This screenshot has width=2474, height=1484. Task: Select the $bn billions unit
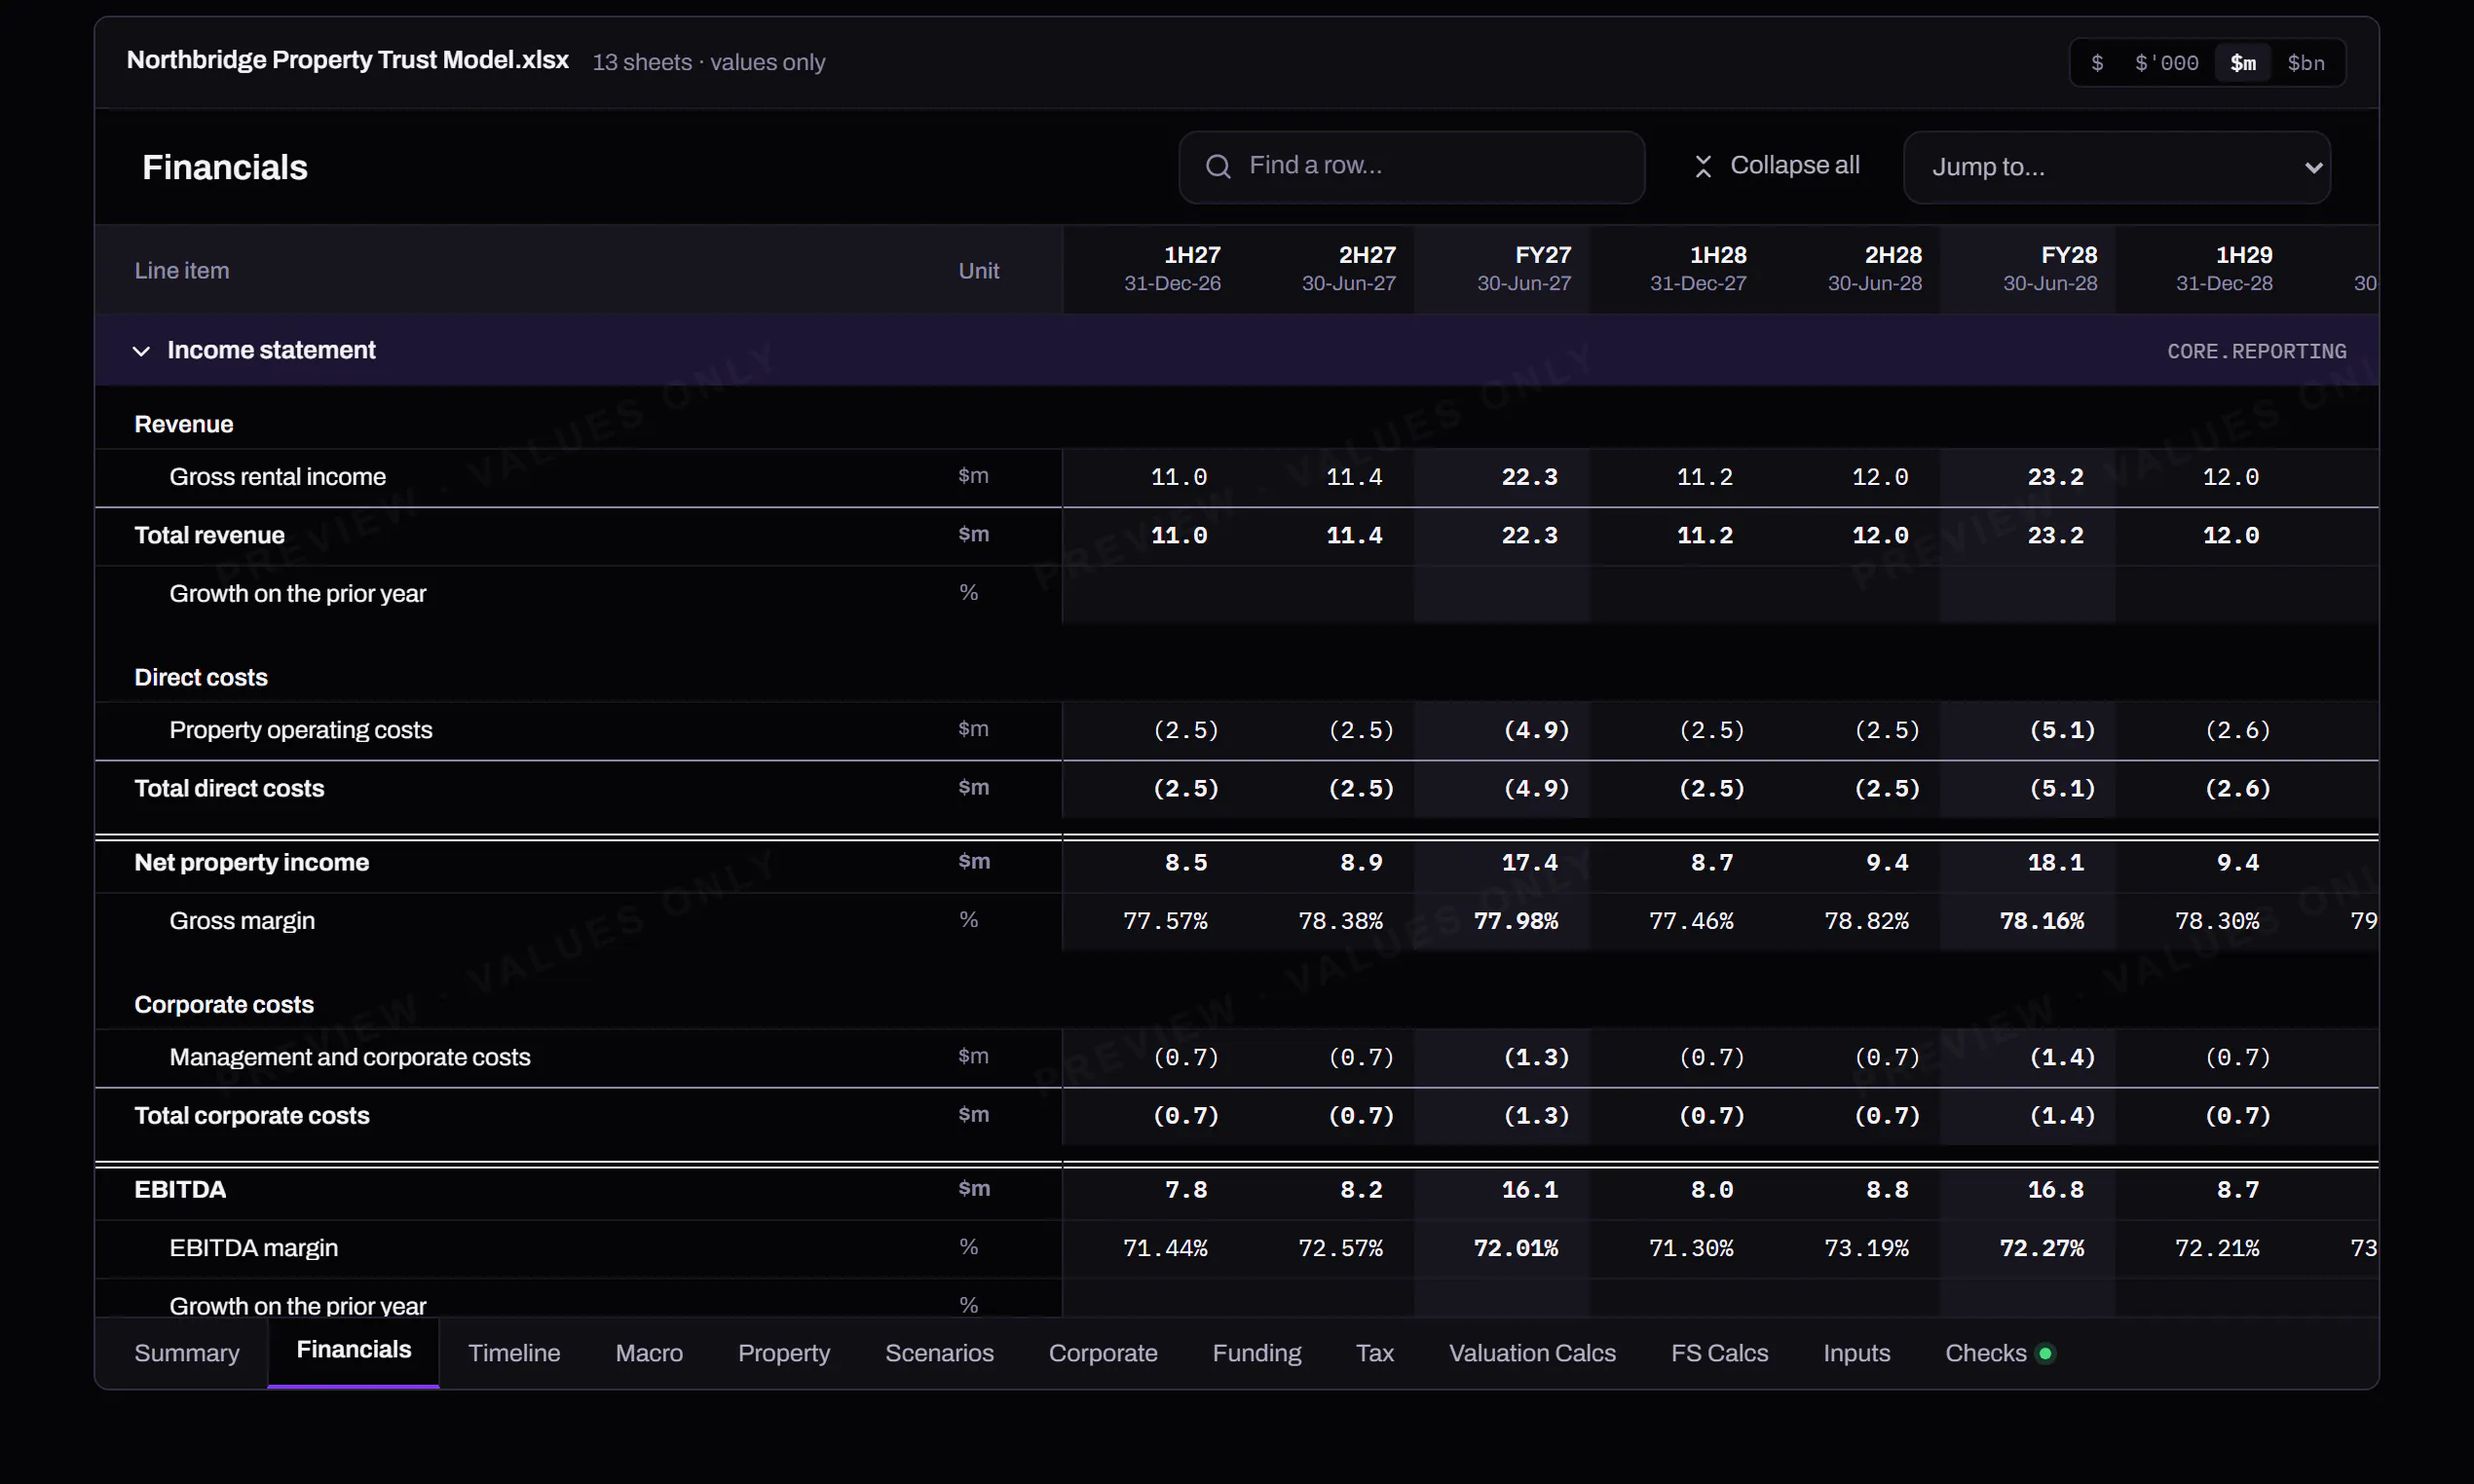coord(2306,63)
